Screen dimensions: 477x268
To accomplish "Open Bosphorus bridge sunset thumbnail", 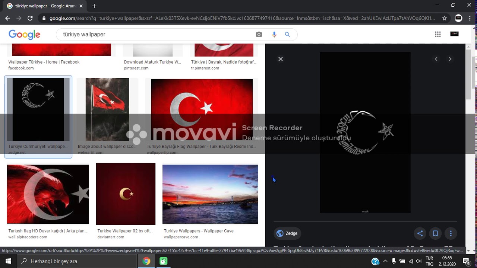I will coord(210,194).
